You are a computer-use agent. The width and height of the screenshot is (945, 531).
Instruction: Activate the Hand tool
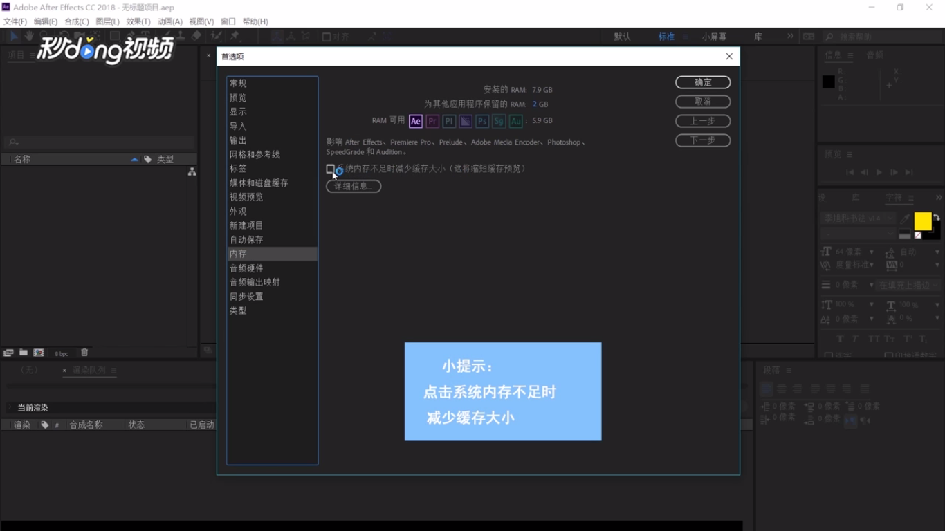pos(30,36)
